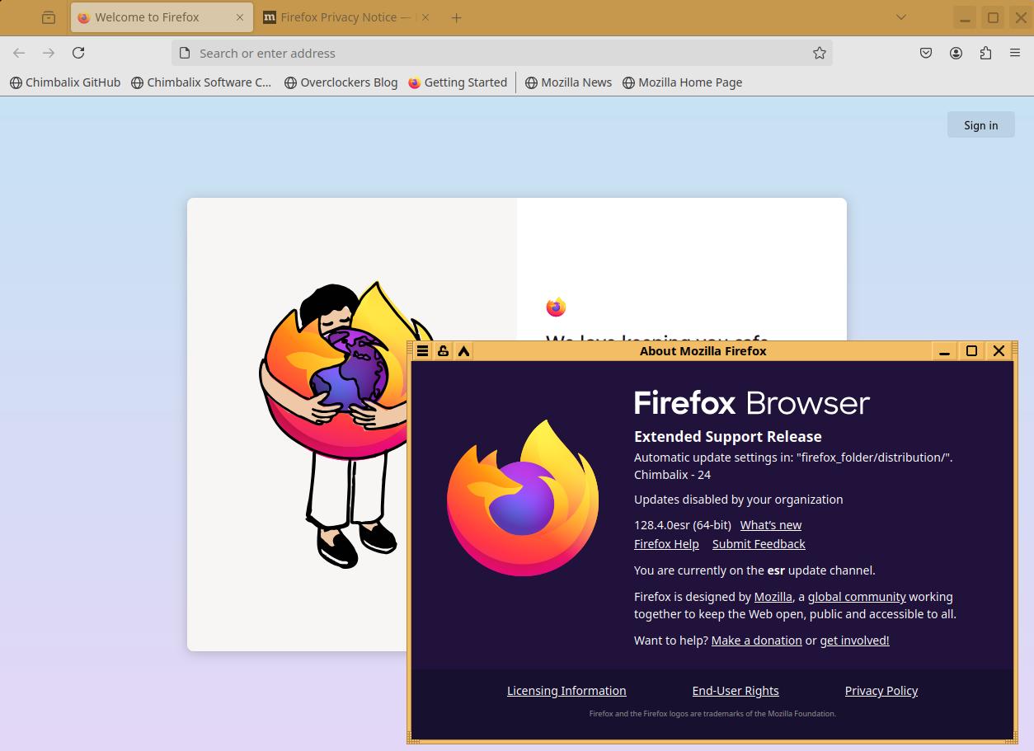Screen dimensions: 1034x751
Task: Bookmark this page with the star icon
Action: tap(819, 53)
